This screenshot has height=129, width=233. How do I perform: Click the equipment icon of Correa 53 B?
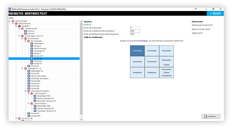tap(32, 56)
